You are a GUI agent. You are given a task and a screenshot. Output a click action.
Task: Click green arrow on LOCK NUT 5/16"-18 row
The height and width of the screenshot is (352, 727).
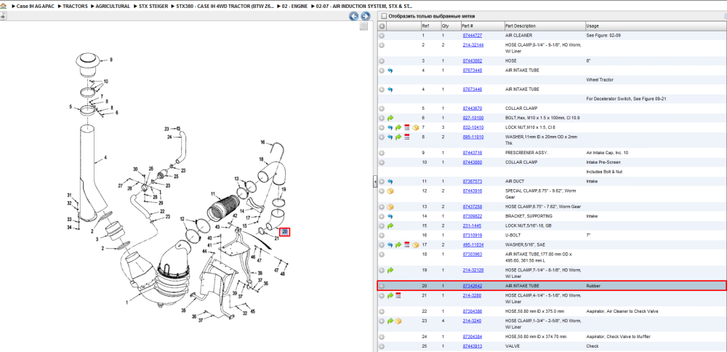pos(390,226)
